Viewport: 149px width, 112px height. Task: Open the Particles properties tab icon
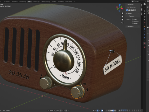pyautogui.click(x=145, y=32)
